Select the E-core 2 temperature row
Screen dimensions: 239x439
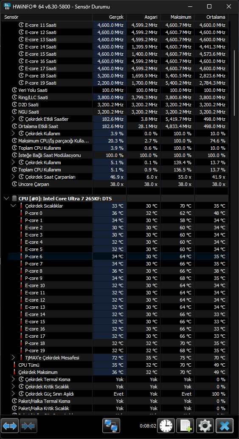[118, 228]
